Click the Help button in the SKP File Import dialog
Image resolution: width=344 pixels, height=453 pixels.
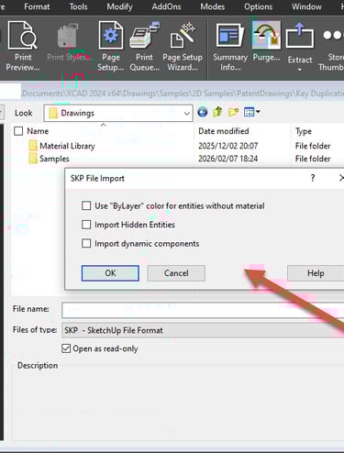pyautogui.click(x=316, y=273)
